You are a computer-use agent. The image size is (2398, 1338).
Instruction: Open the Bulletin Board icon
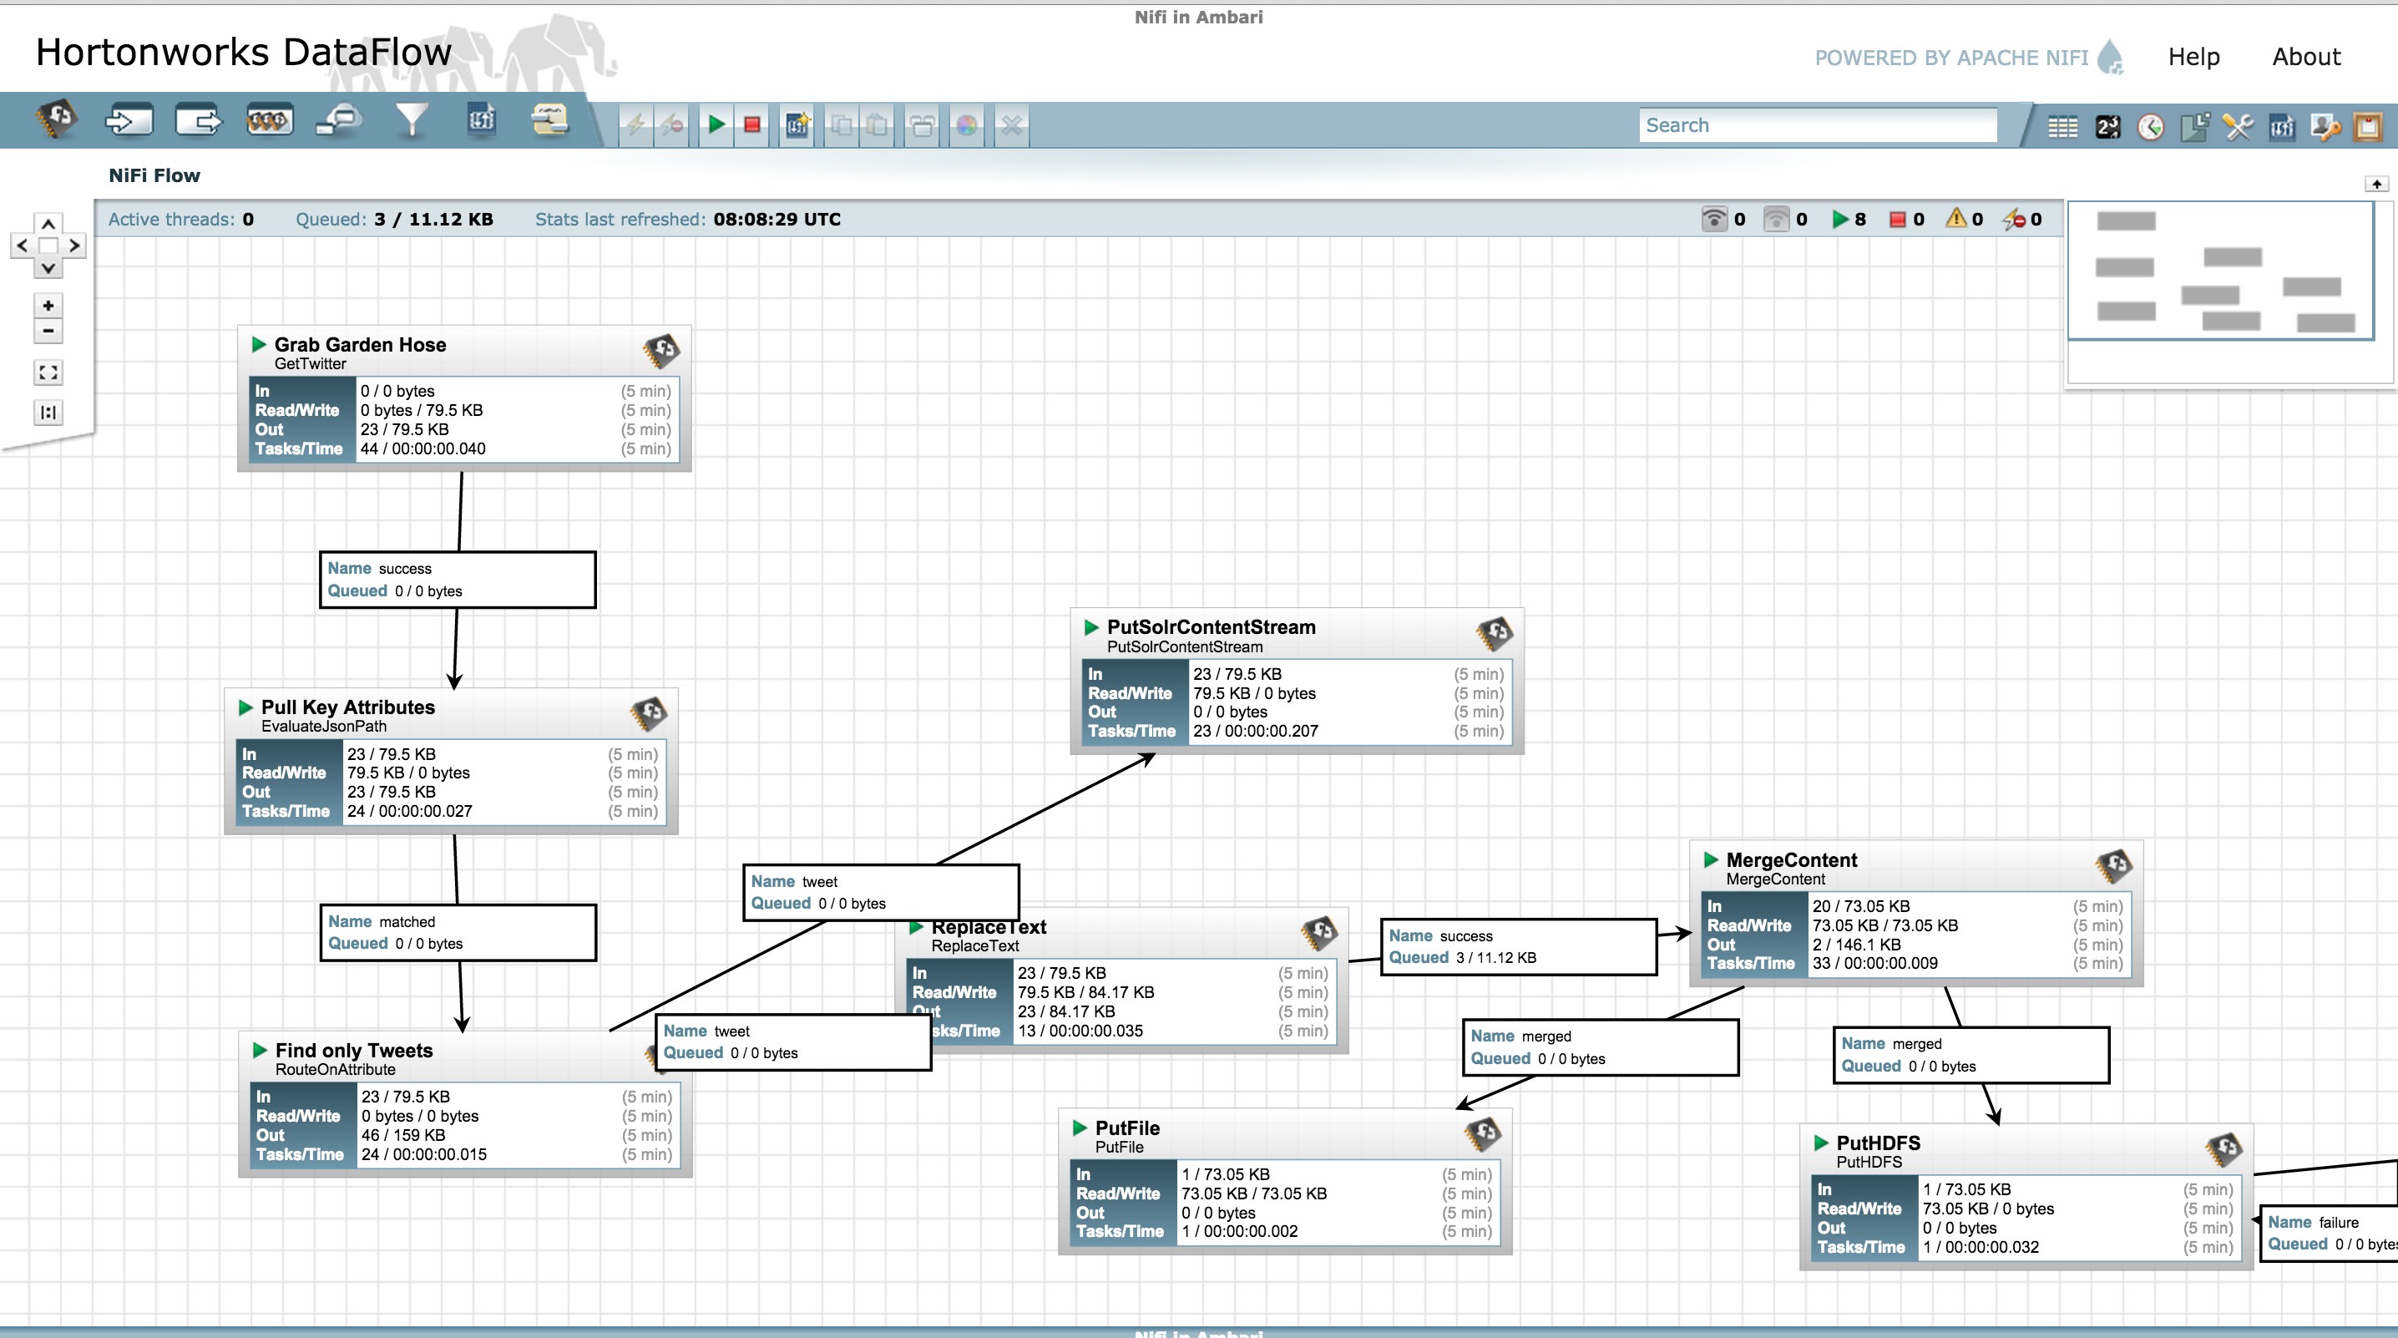pos(2367,126)
